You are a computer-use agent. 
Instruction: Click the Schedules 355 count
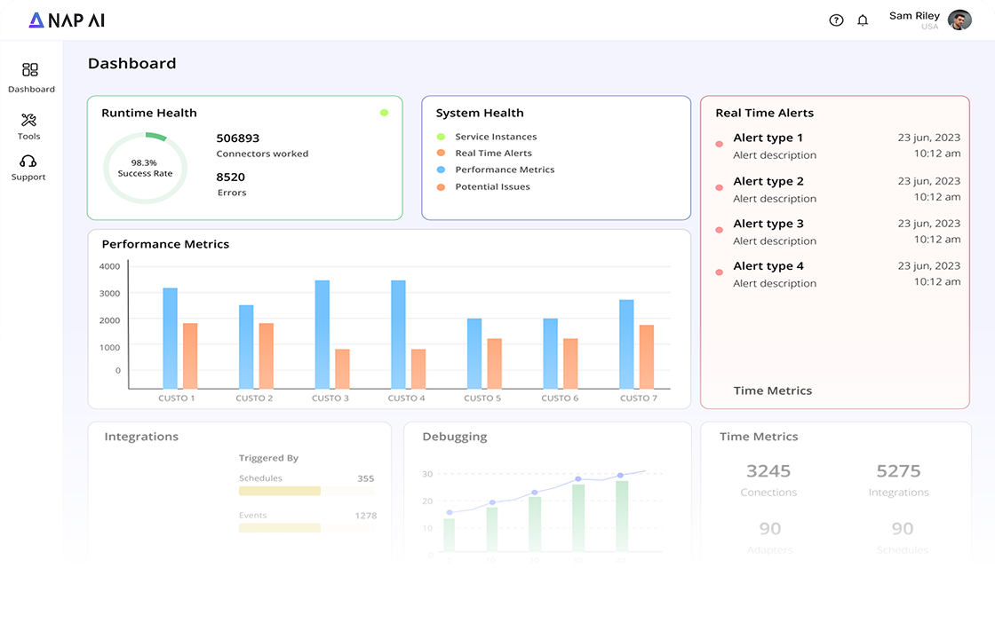coord(365,479)
